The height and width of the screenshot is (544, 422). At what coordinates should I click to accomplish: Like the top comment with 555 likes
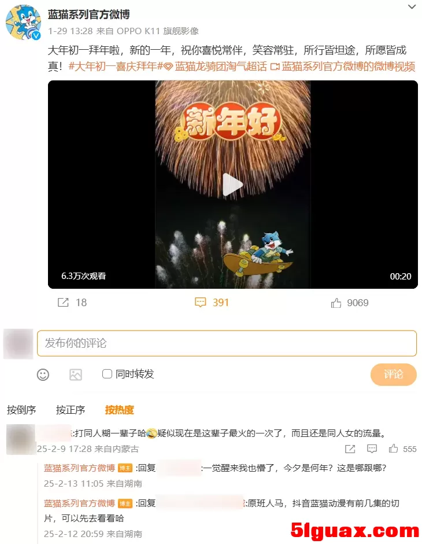tap(393, 449)
